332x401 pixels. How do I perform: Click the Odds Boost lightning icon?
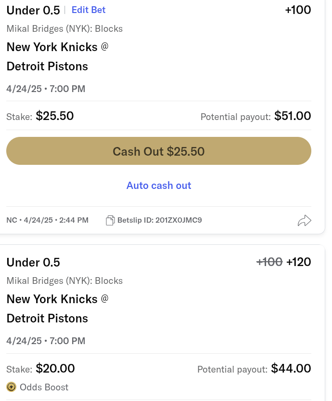click(x=11, y=387)
